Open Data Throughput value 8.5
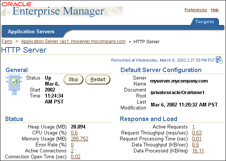Viewport: 226px width, 161px height. tap(196, 145)
